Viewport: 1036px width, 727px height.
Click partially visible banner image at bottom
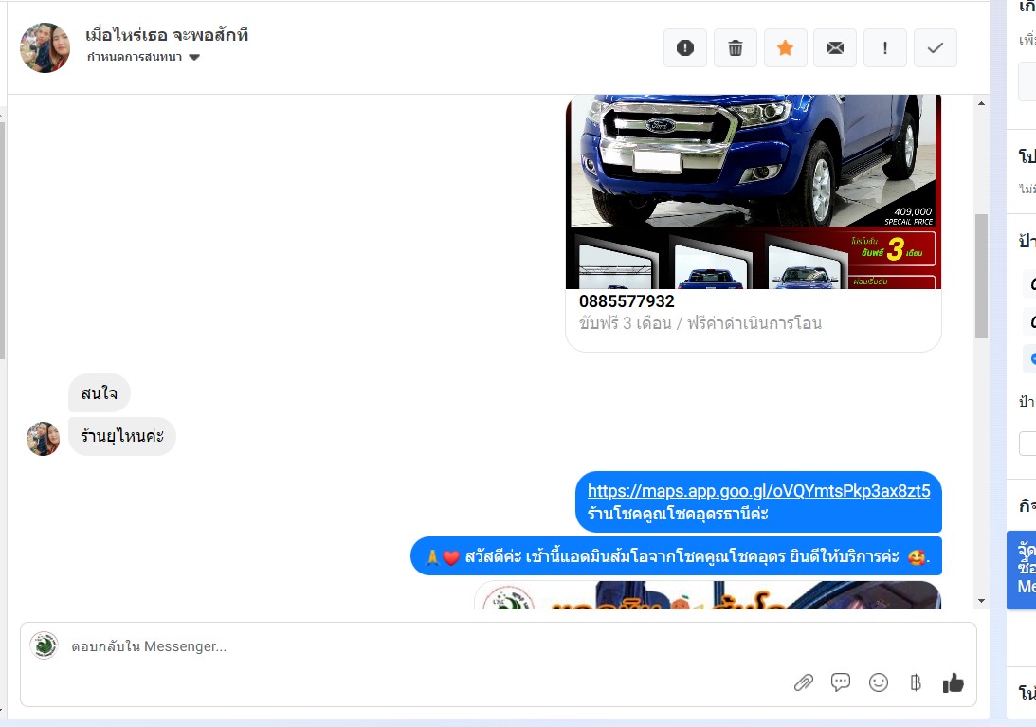point(708,595)
